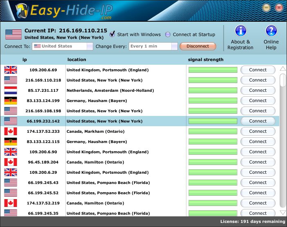The image size is (287, 227).
Task: Click Germany flag for 83.133.122.115
Action: tap(11, 141)
